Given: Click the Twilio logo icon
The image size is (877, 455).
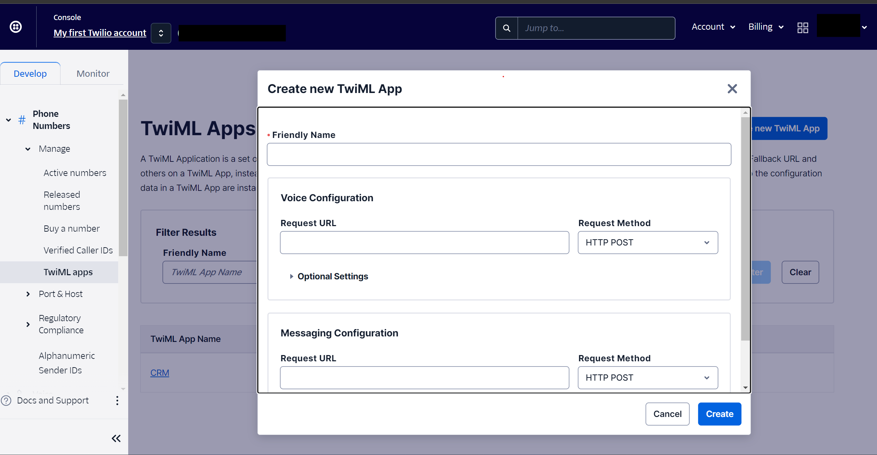Looking at the screenshot, I should pos(16,27).
